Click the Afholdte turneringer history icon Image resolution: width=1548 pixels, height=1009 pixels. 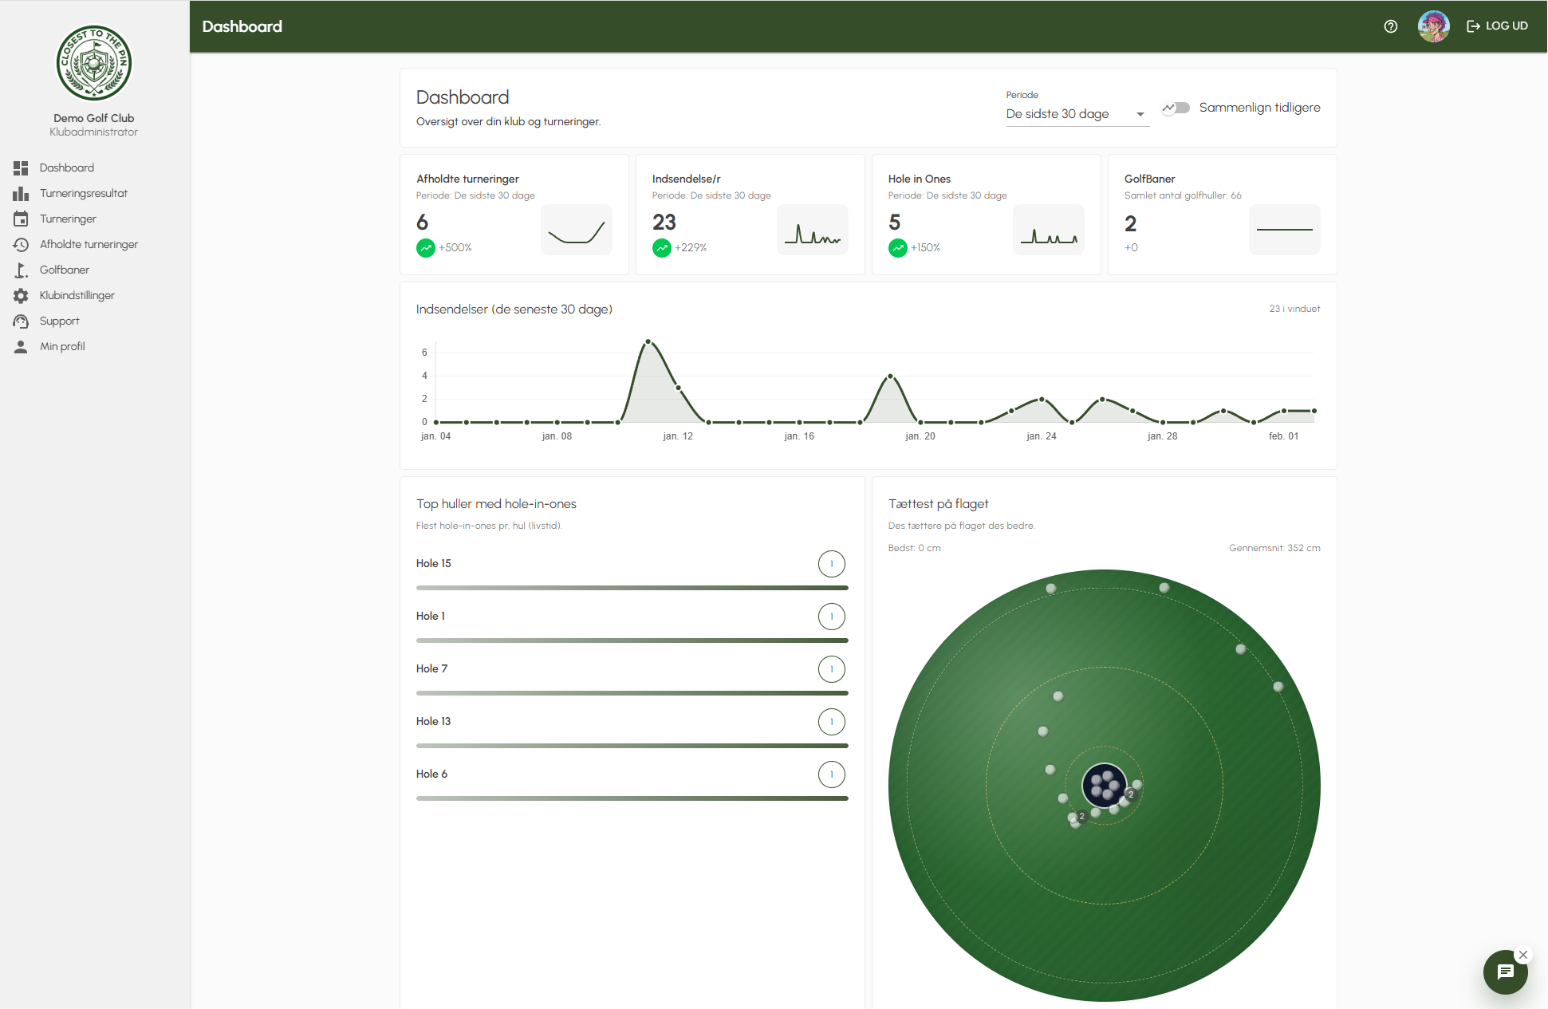[x=21, y=244]
